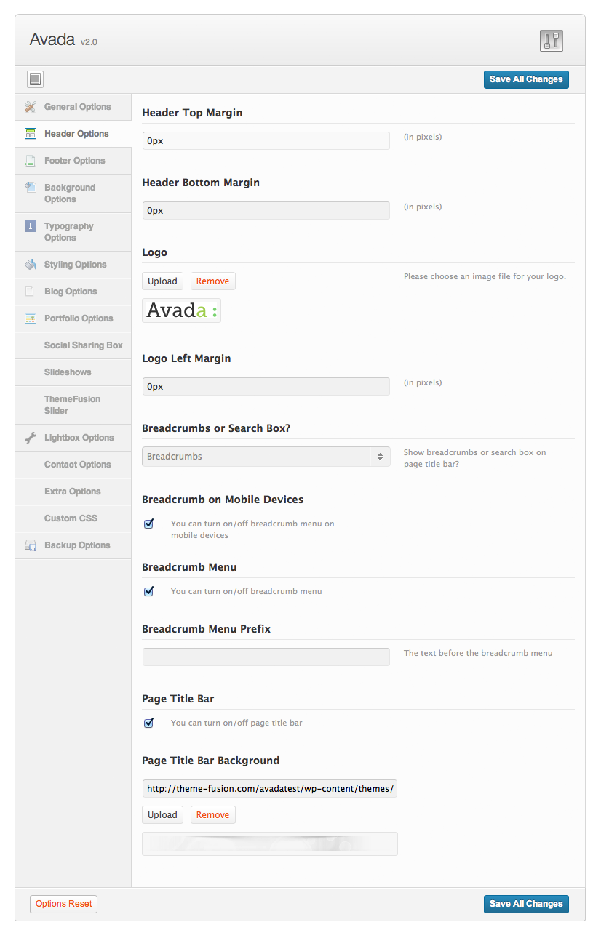Image resolution: width=601 pixels, height=938 pixels.
Task: Click the Lightbox Options wrench icon
Action: click(30, 438)
